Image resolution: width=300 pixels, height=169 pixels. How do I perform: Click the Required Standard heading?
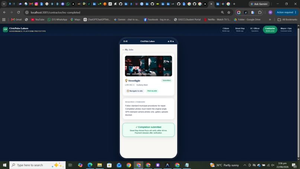click(135, 102)
